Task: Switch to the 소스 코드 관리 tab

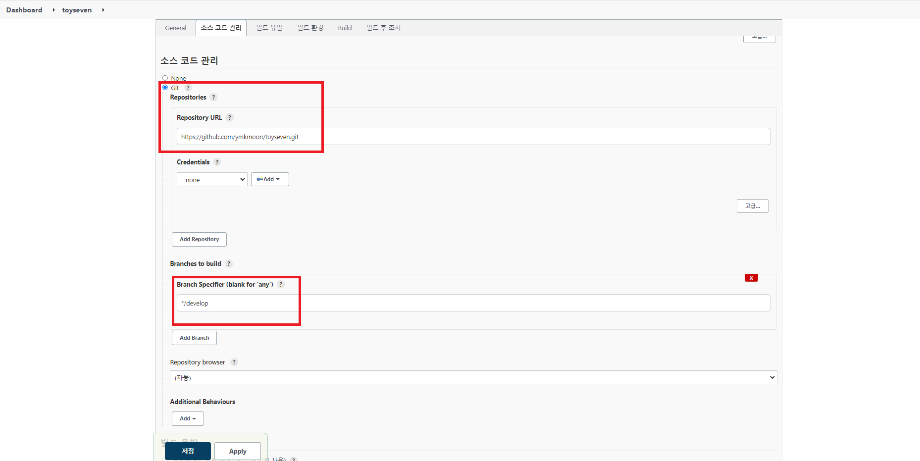Action: click(221, 28)
